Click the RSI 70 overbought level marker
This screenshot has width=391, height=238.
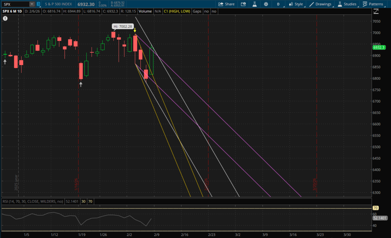(x=375, y=208)
